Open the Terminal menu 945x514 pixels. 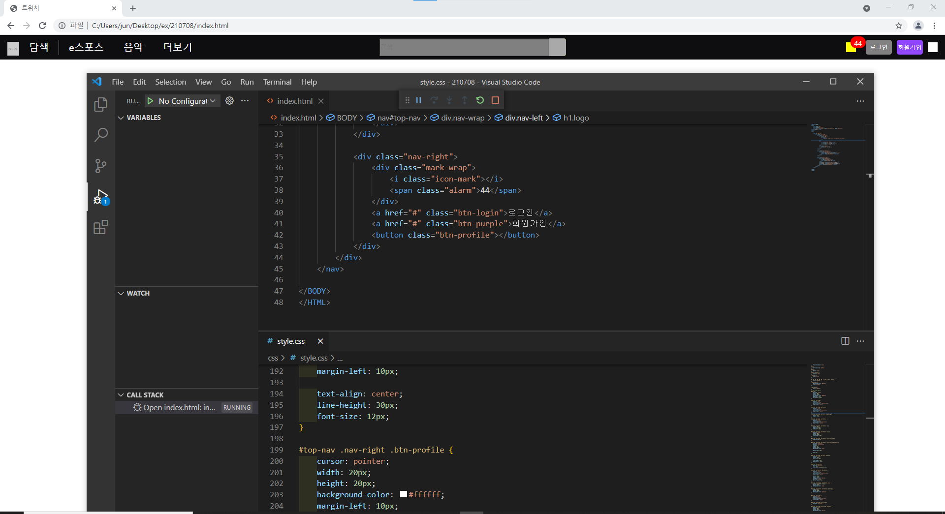(277, 82)
